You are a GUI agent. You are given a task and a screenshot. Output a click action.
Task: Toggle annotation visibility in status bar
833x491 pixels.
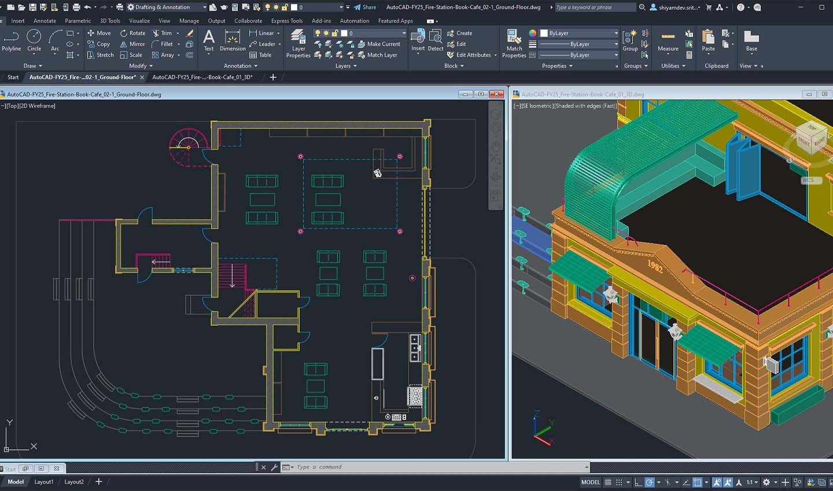click(x=717, y=482)
